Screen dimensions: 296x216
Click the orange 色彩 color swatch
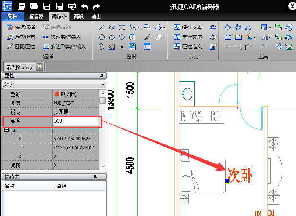click(57, 94)
